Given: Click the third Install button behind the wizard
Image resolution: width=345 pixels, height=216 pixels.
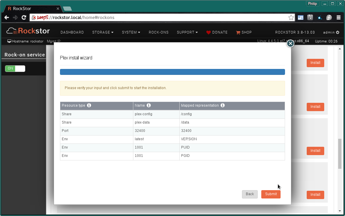Looking at the screenshot, I should pyautogui.click(x=315, y=151).
